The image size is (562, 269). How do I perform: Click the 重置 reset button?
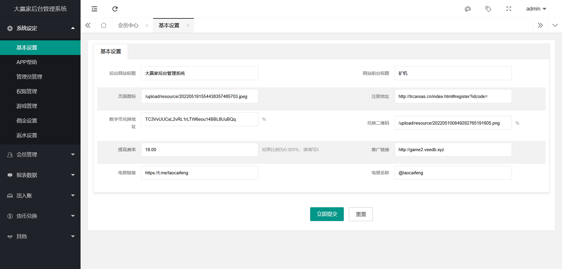tap(360, 214)
